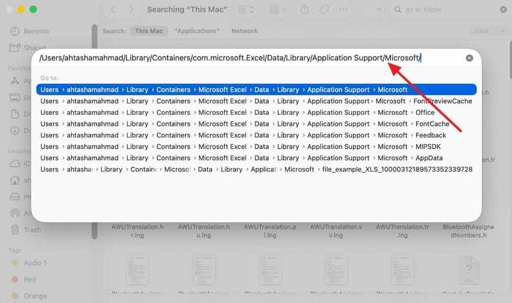The width and height of the screenshot is (512, 303).
Task: Click the AirDrop sidebar icon
Action: click(x=15, y=213)
